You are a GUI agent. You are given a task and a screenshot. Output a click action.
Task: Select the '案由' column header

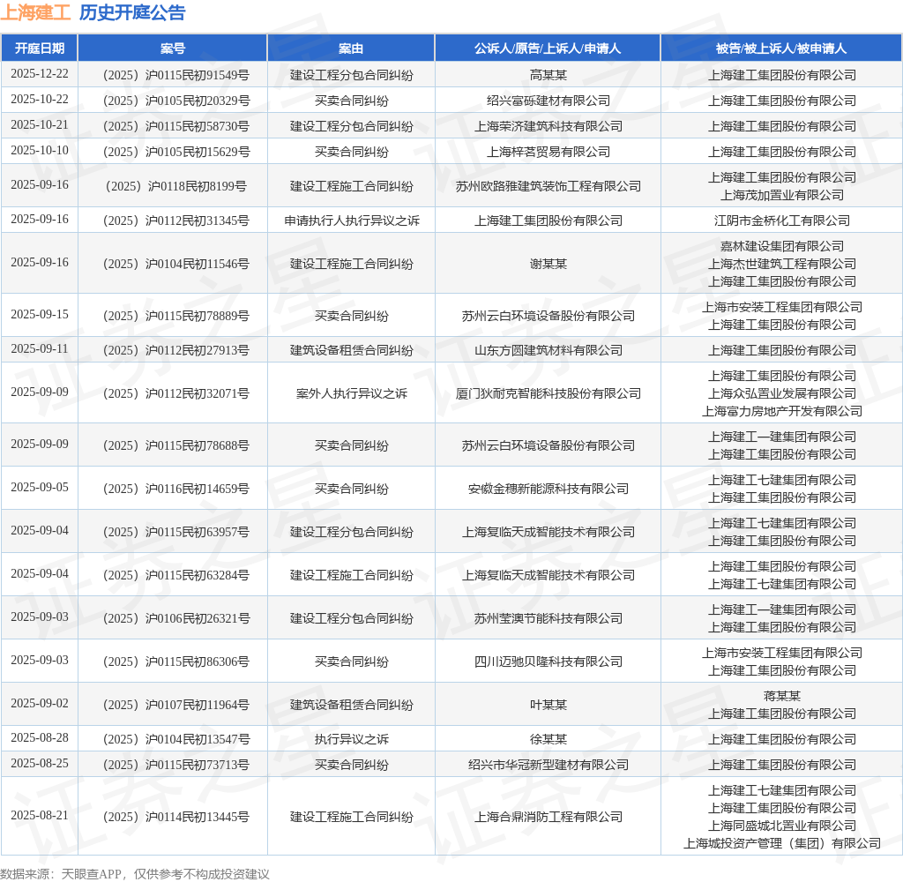[x=351, y=49]
